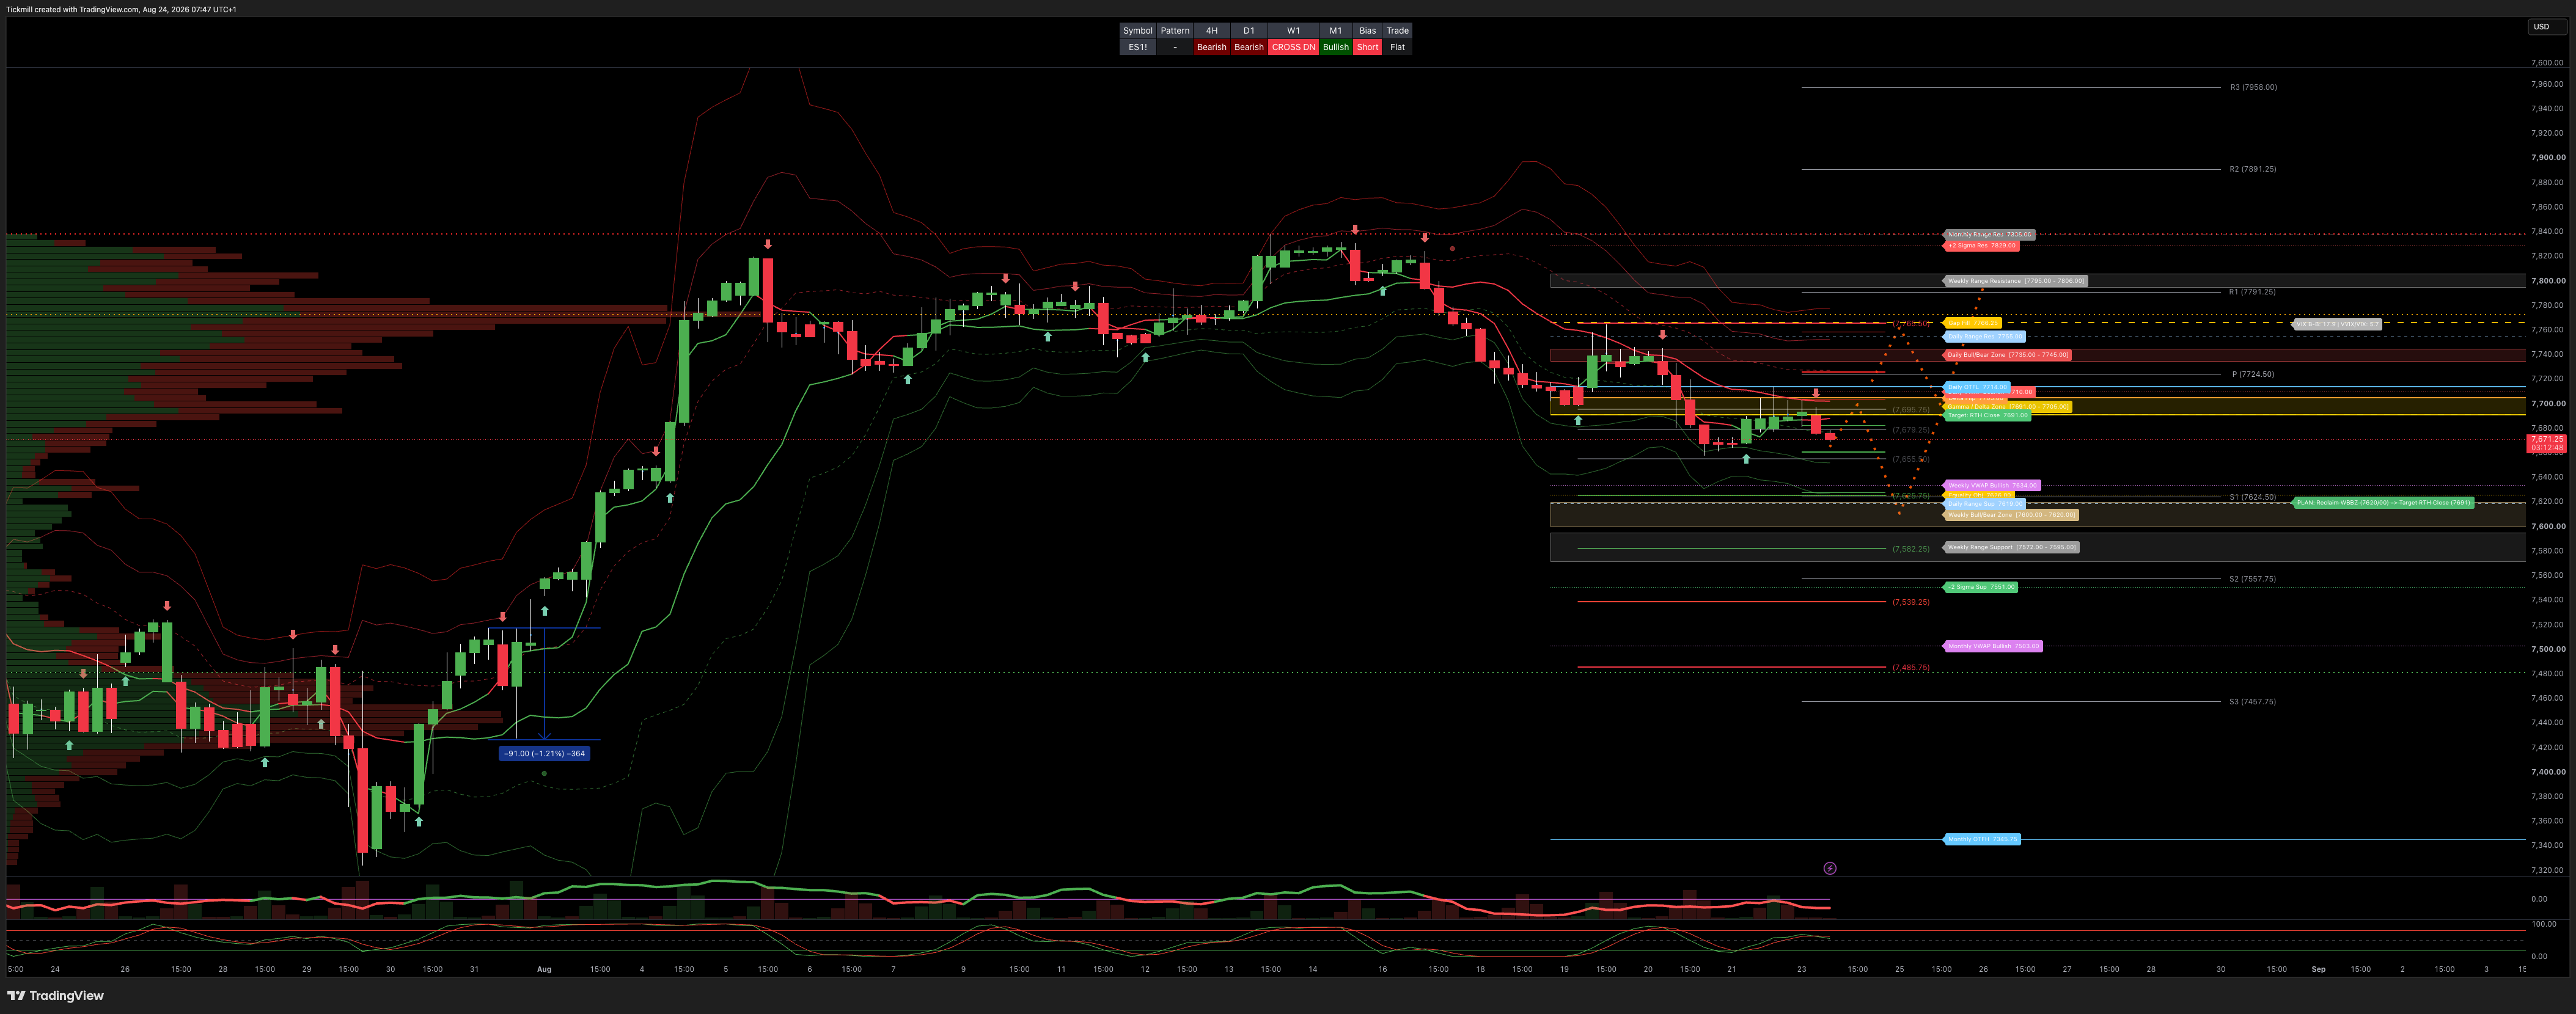2576x1014 pixels.
Task: Select the Trade column header
Action: (x=1398, y=31)
